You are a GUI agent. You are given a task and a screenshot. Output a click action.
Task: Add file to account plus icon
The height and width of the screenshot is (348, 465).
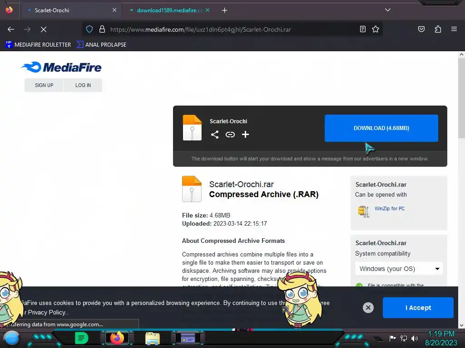[x=245, y=135]
